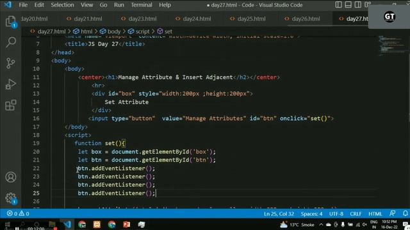410x230 pixels.
Task: Switch to the day21.html tab
Action: coord(84,19)
